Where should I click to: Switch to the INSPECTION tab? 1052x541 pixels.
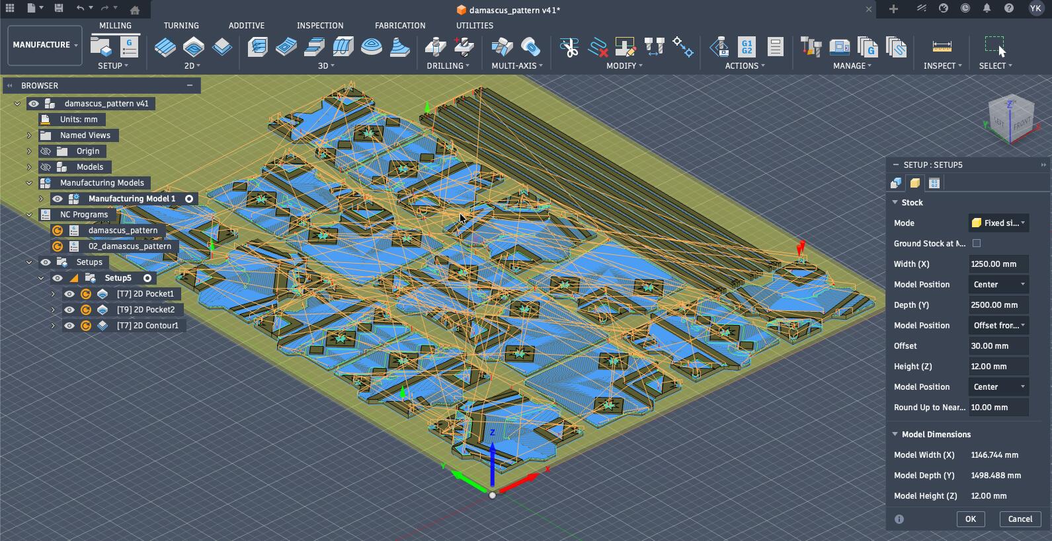click(x=320, y=25)
